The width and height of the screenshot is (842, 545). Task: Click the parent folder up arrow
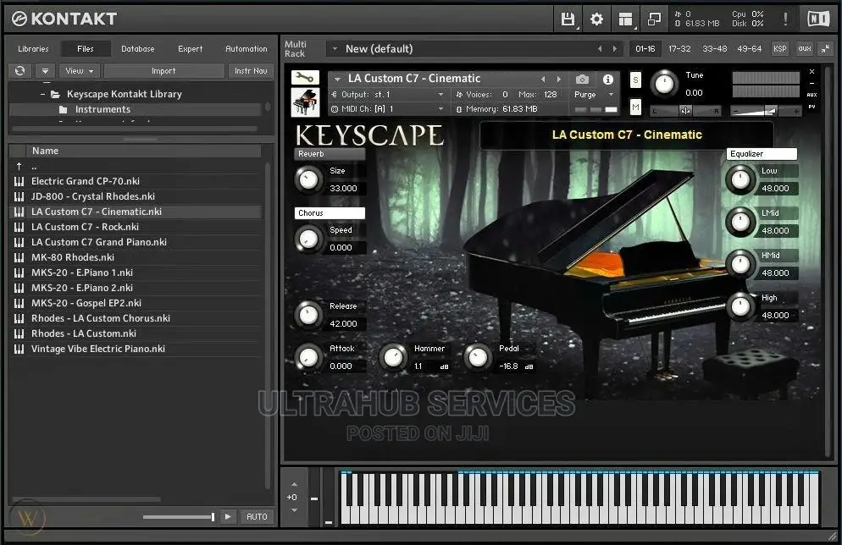tap(19, 166)
